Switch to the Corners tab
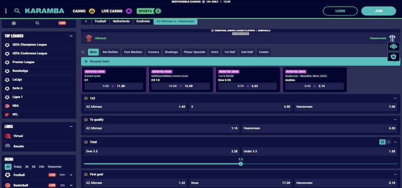 tap(153, 52)
